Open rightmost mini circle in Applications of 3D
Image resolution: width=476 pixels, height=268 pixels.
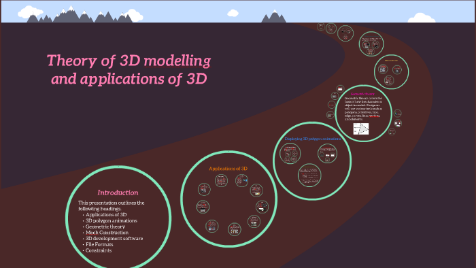tap(262, 207)
